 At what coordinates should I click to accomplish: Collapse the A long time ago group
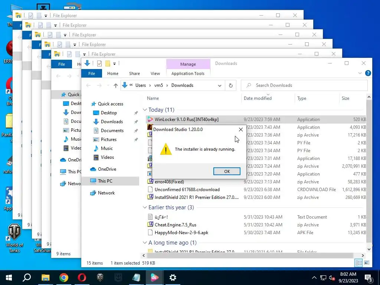click(x=145, y=243)
